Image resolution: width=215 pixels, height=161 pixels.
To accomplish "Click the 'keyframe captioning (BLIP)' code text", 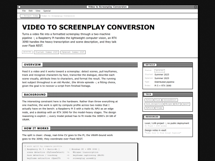I will (x=88, y=155).
